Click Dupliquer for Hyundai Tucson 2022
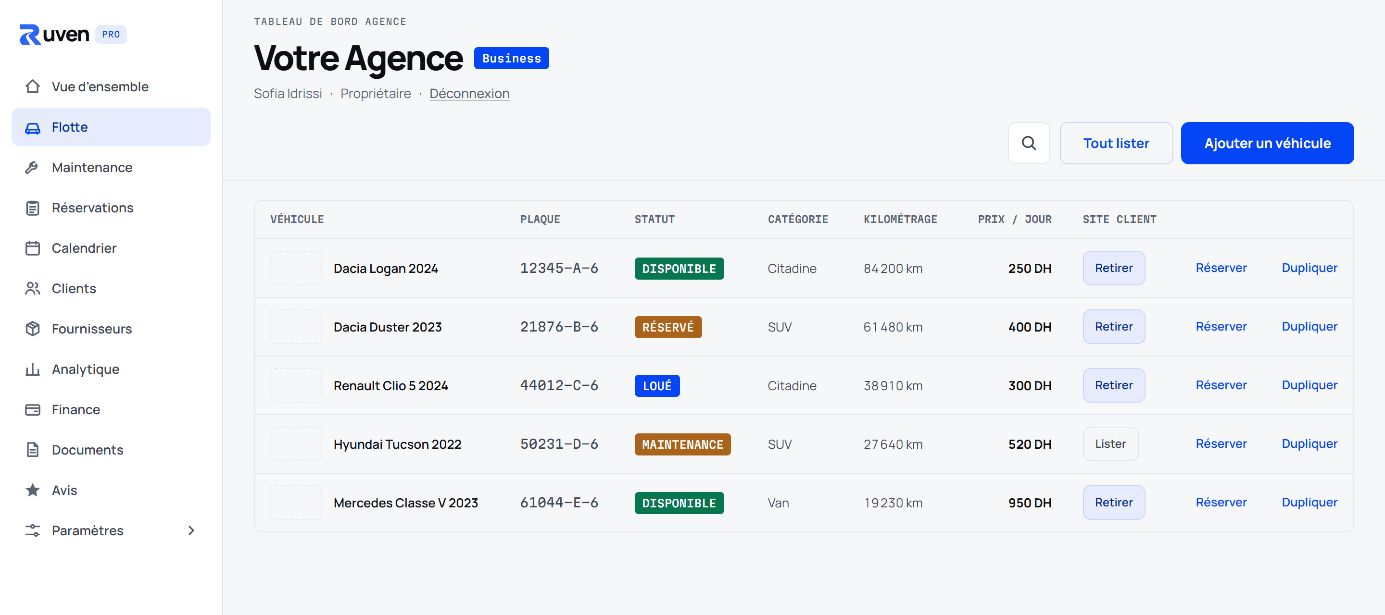The image size is (1385, 615). (x=1309, y=443)
